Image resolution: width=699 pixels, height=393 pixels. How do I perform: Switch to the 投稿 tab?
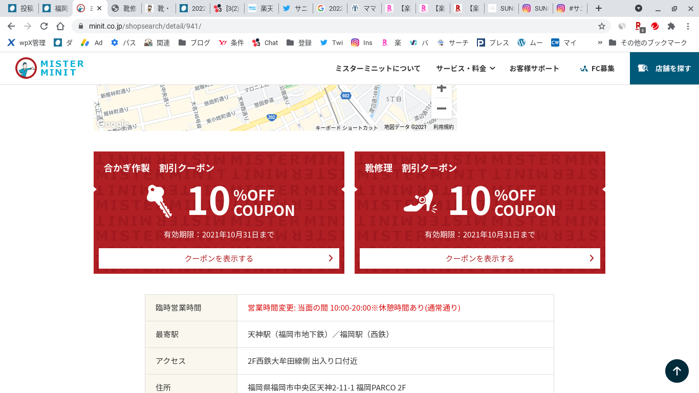tap(21, 8)
